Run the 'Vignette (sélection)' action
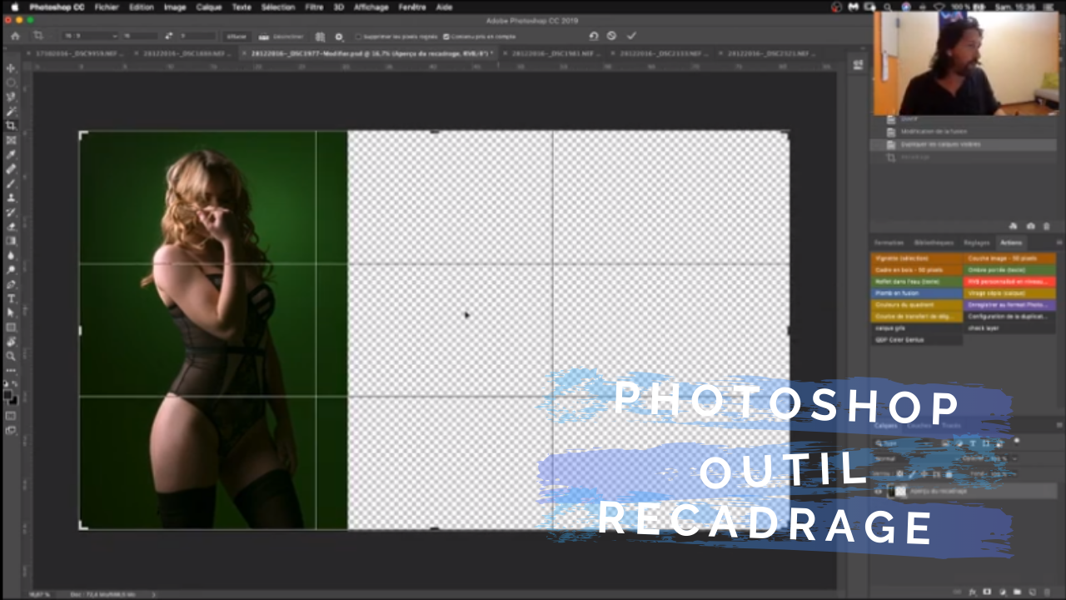1066x600 pixels. click(917, 258)
